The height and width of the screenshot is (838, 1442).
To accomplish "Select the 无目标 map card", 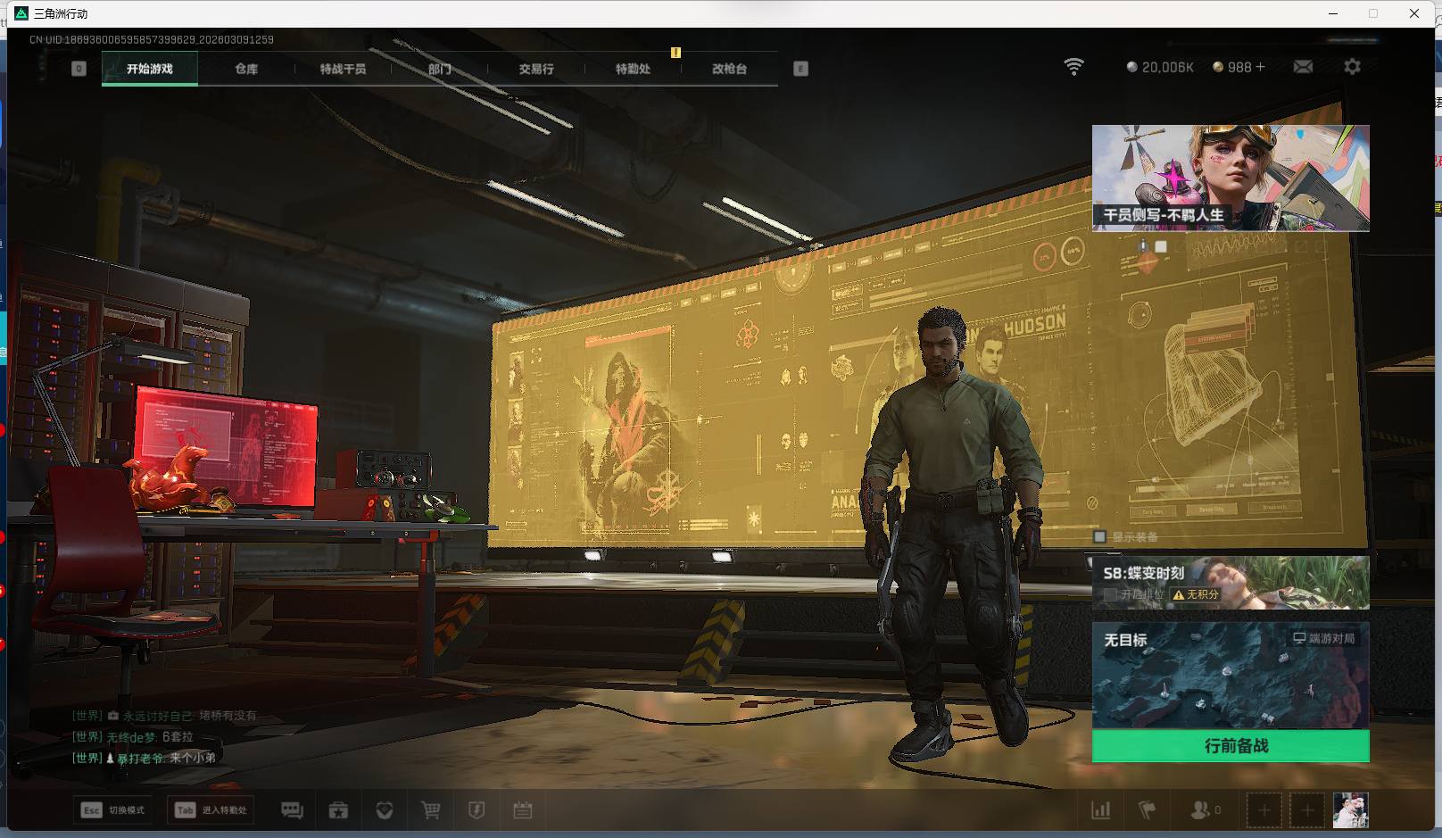I will pyautogui.click(x=1231, y=676).
